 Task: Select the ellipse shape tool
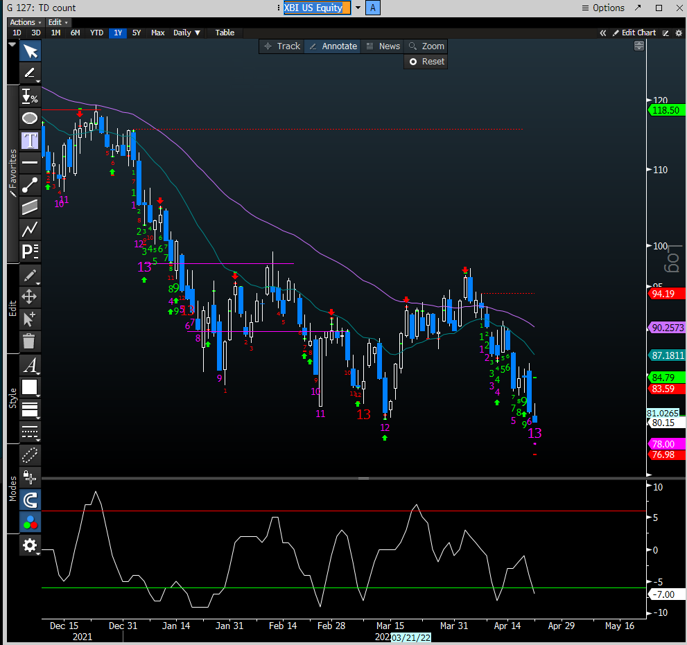tap(31, 118)
